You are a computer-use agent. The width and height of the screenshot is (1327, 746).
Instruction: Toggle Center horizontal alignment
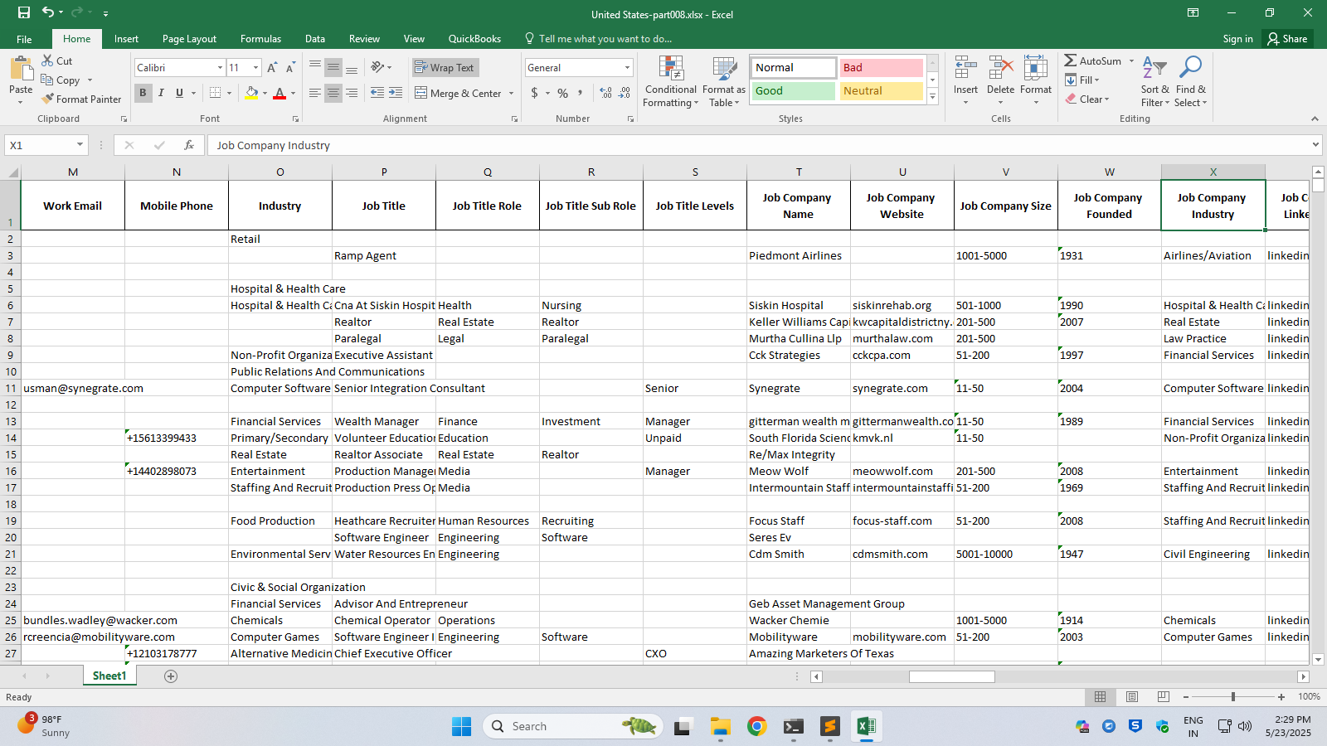333,93
